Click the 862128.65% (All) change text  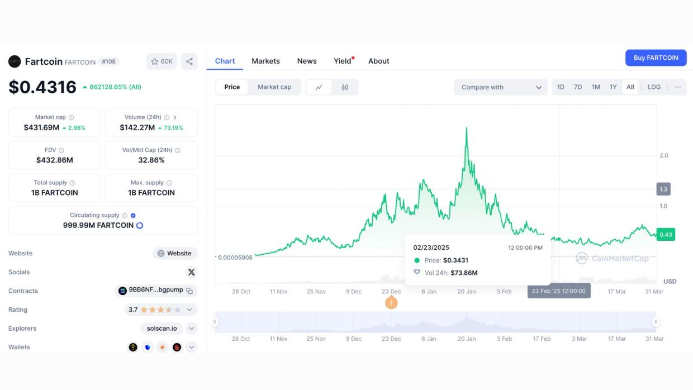[x=115, y=87]
